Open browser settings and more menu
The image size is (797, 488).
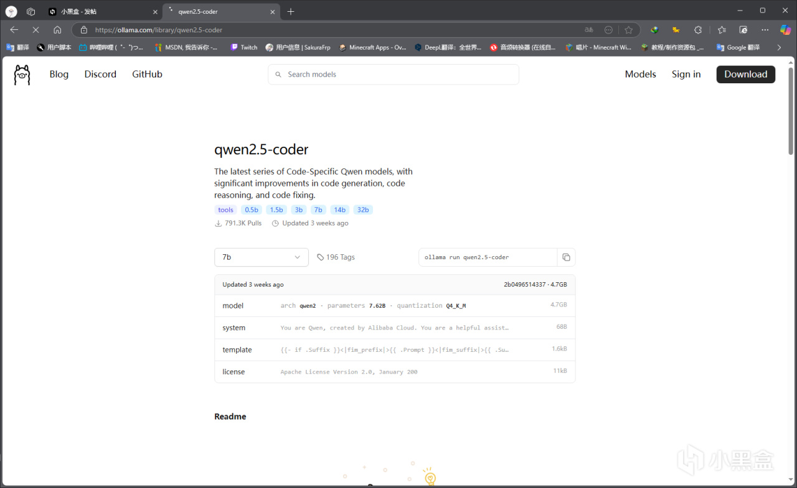coord(765,30)
